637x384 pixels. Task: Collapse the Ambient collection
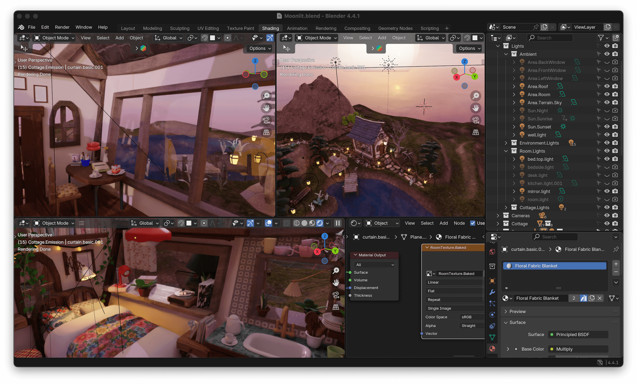(x=506, y=54)
